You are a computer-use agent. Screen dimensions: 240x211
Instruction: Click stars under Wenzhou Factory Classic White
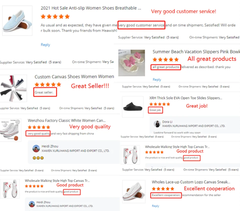pos(39,127)
